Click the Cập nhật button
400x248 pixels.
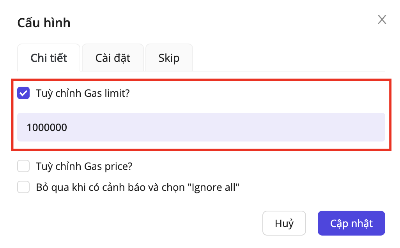pyautogui.click(x=351, y=223)
